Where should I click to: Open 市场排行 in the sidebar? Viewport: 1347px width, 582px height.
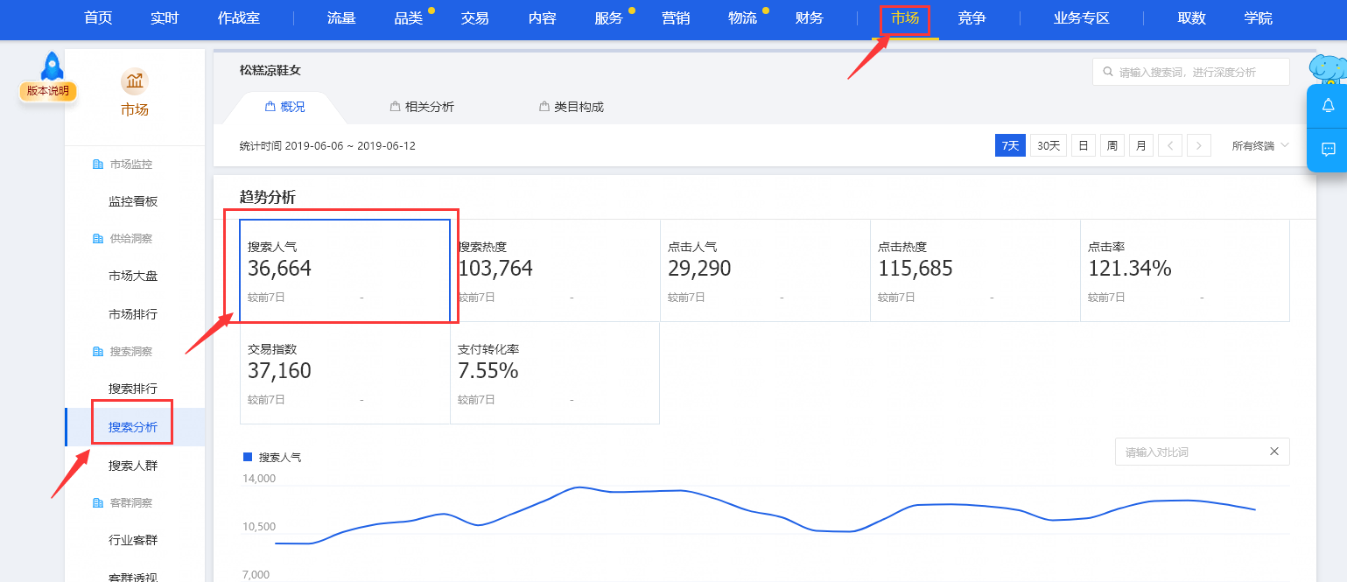tap(133, 314)
